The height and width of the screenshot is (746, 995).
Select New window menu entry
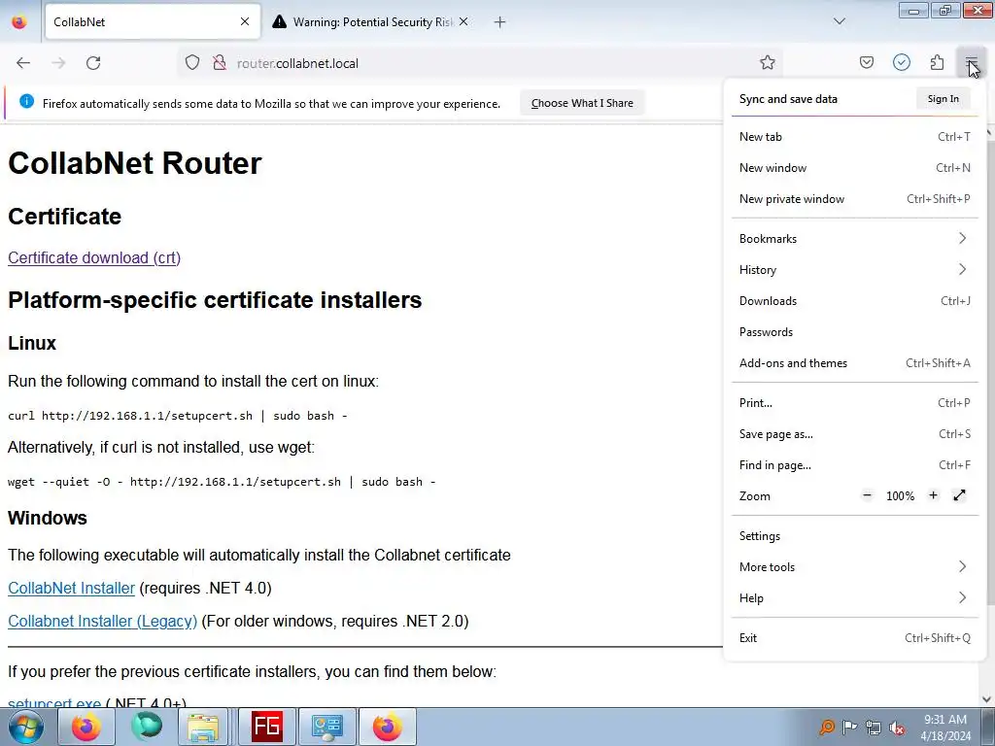(x=854, y=167)
